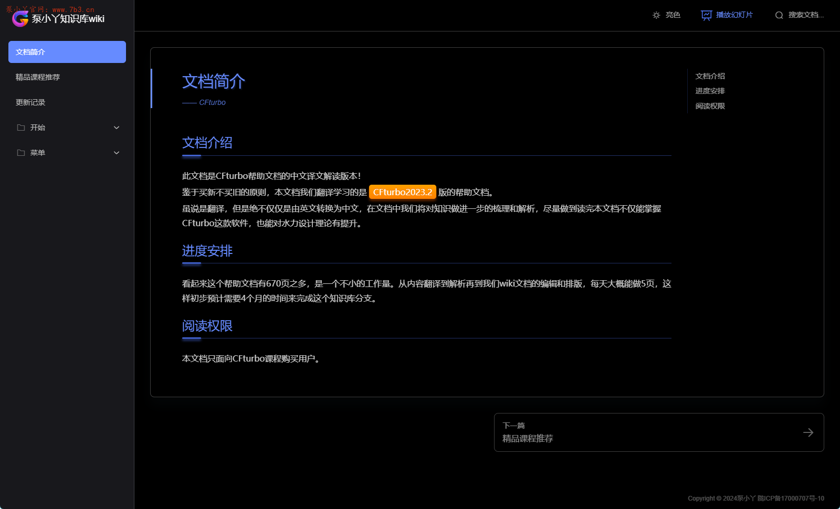Viewport: 840px width, 509px height.
Task: Click the slideshow presentation icon
Action: click(707, 15)
